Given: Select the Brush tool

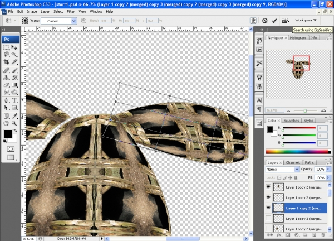Looking at the screenshot, I should click(14, 70).
